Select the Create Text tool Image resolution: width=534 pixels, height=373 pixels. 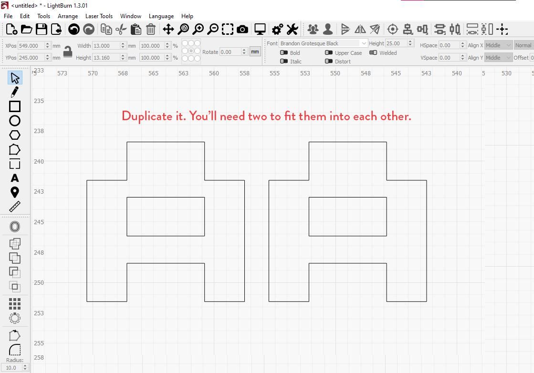coord(14,178)
